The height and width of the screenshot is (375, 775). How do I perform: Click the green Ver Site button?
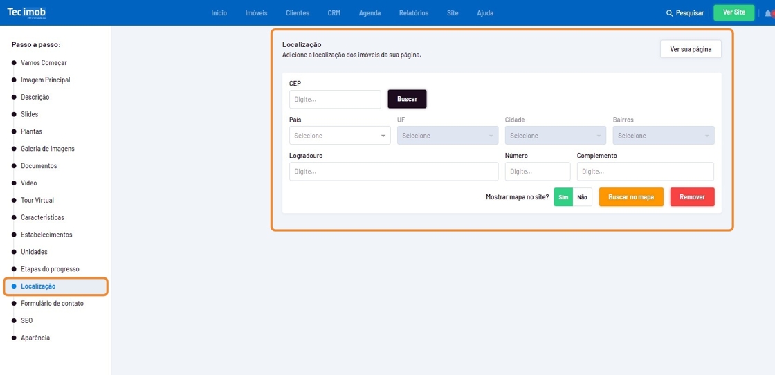tap(733, 12)
